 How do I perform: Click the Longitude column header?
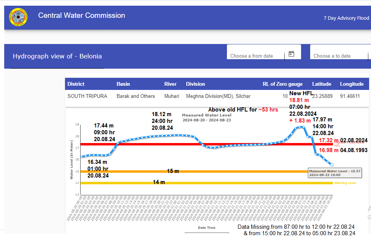[x=352, y=84]
